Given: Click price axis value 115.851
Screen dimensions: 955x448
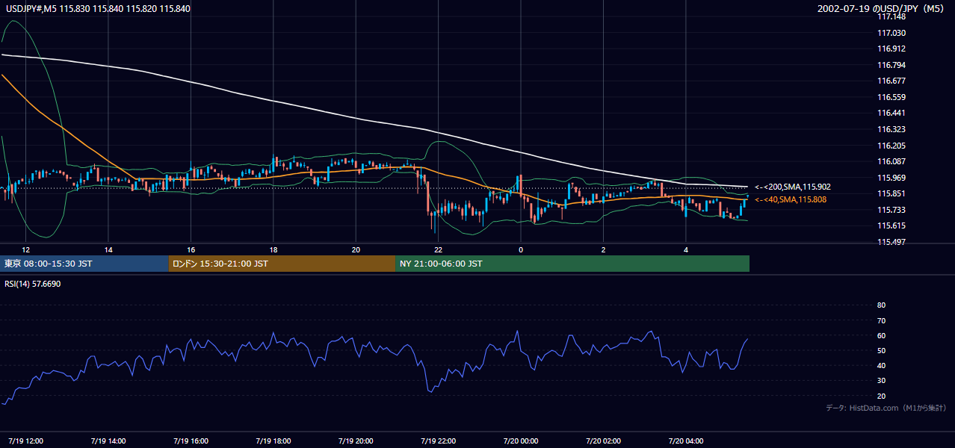Looking at the screenshot, I should point(891,193).
